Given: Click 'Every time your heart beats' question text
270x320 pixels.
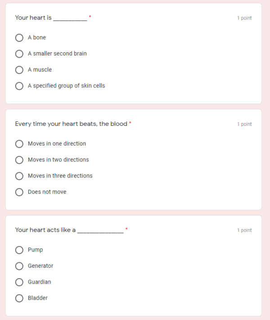Looking at the screenshot, I should (x=71, y=124).
